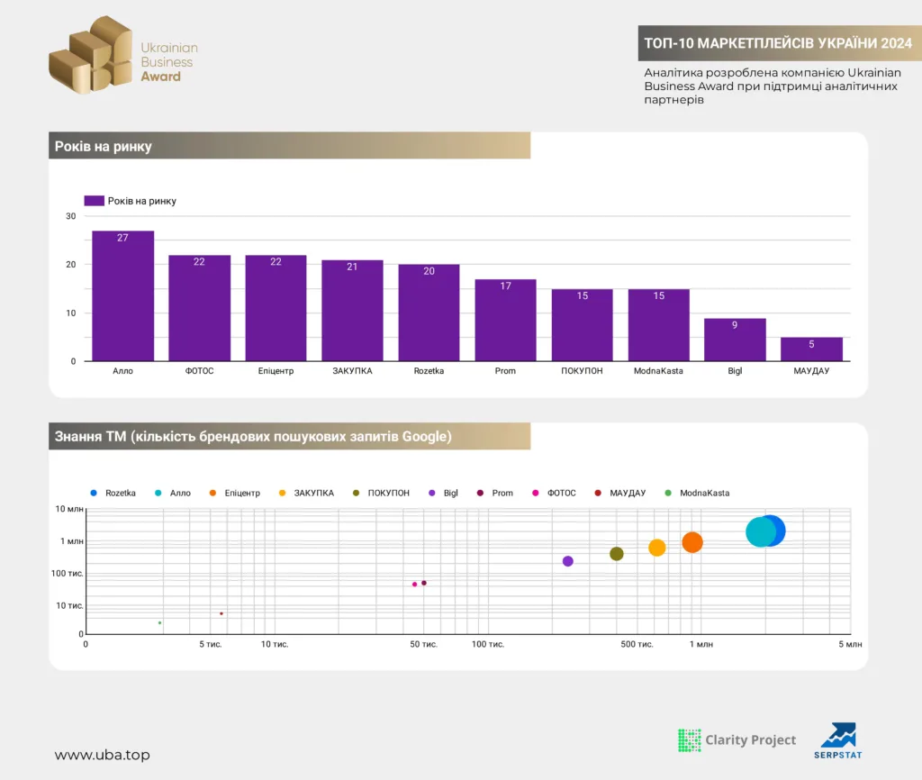Click the Ukrainian Business Award gold logo
This screenshot has width=922, height=780.
coord(91,55)
